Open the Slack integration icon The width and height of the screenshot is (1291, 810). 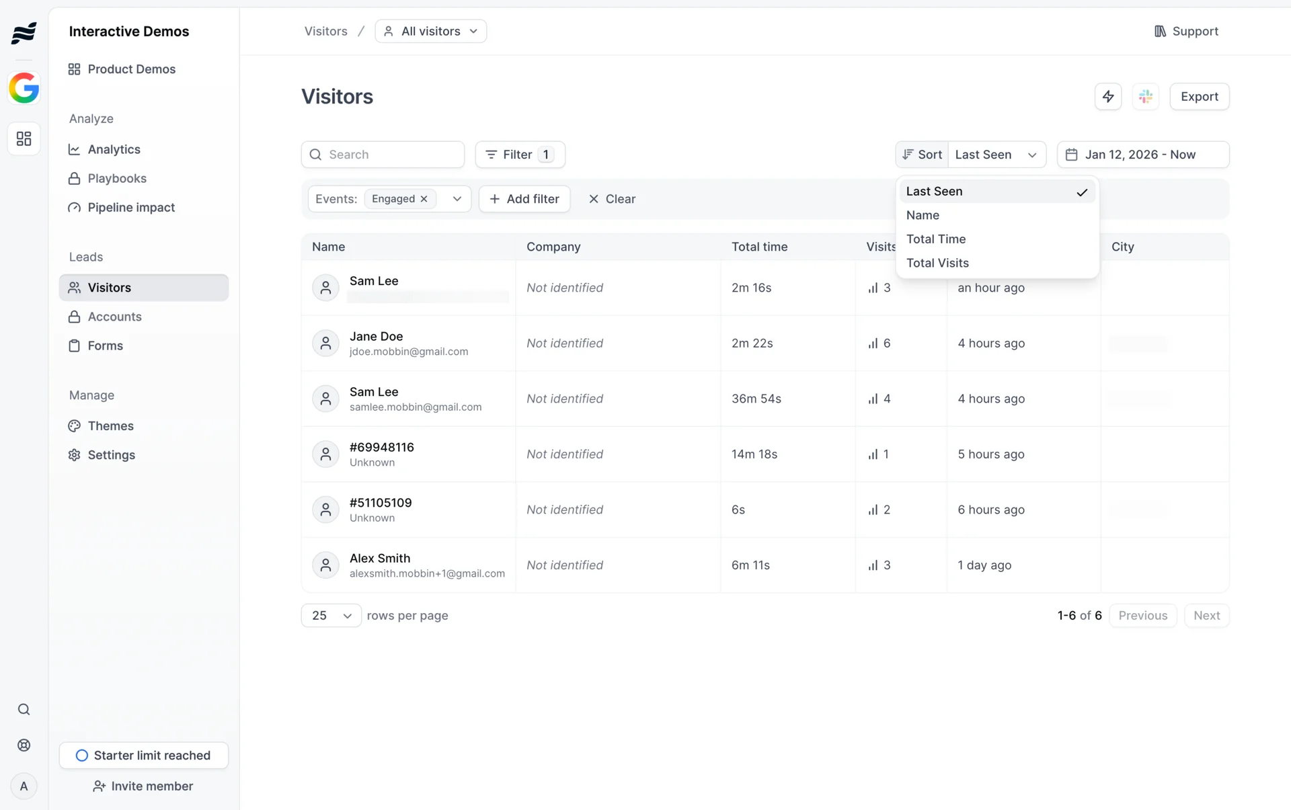pos(1146,96)
